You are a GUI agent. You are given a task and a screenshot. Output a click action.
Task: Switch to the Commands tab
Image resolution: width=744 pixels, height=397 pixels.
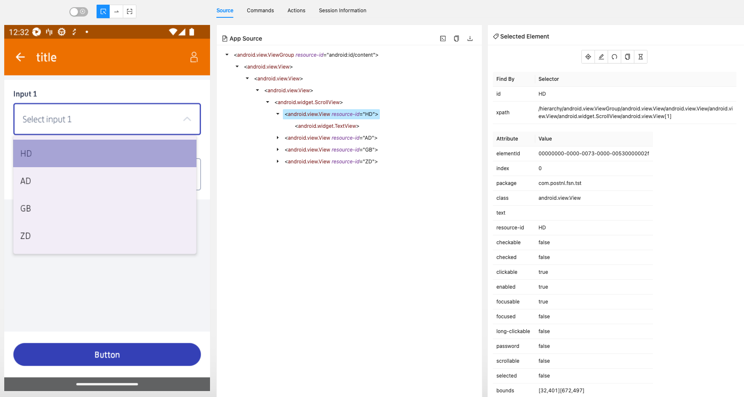tap(260, 11)
